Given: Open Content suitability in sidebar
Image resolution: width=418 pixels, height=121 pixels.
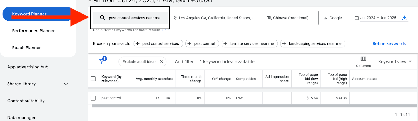Looking at the screenshot, I should point(26,101).
